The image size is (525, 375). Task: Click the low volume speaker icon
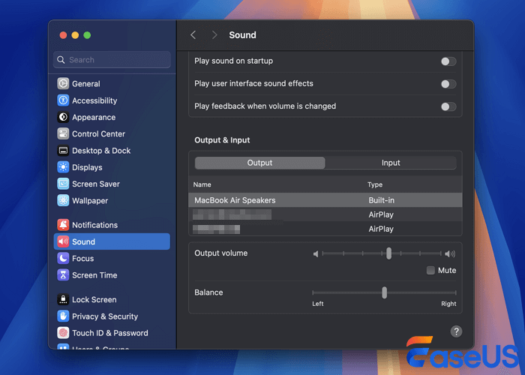(x=316, y=254)
